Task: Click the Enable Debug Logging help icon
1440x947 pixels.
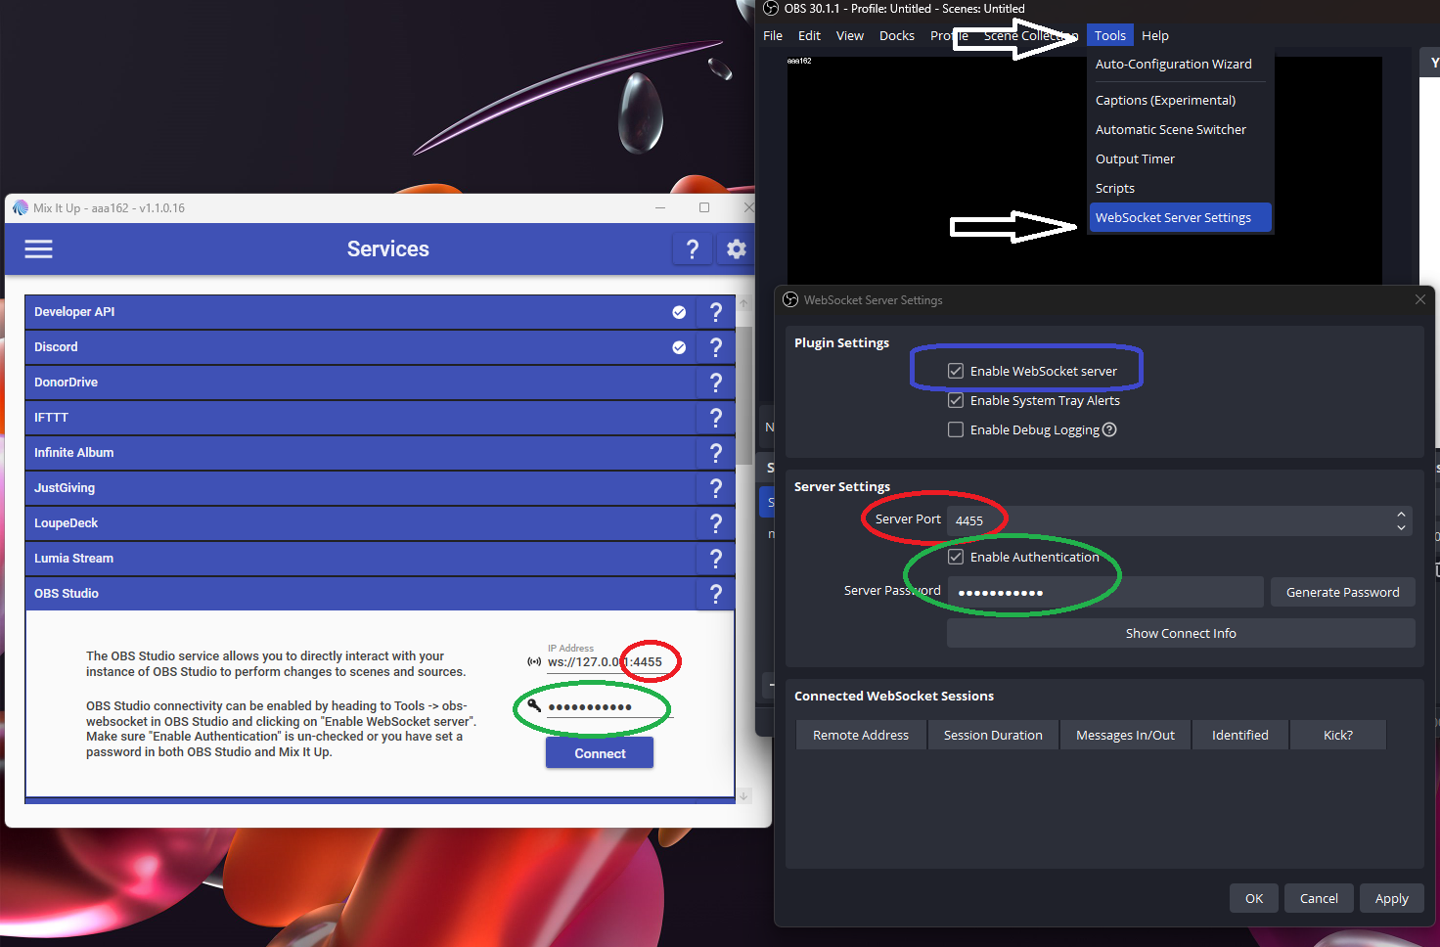Action: [1108, 428]
